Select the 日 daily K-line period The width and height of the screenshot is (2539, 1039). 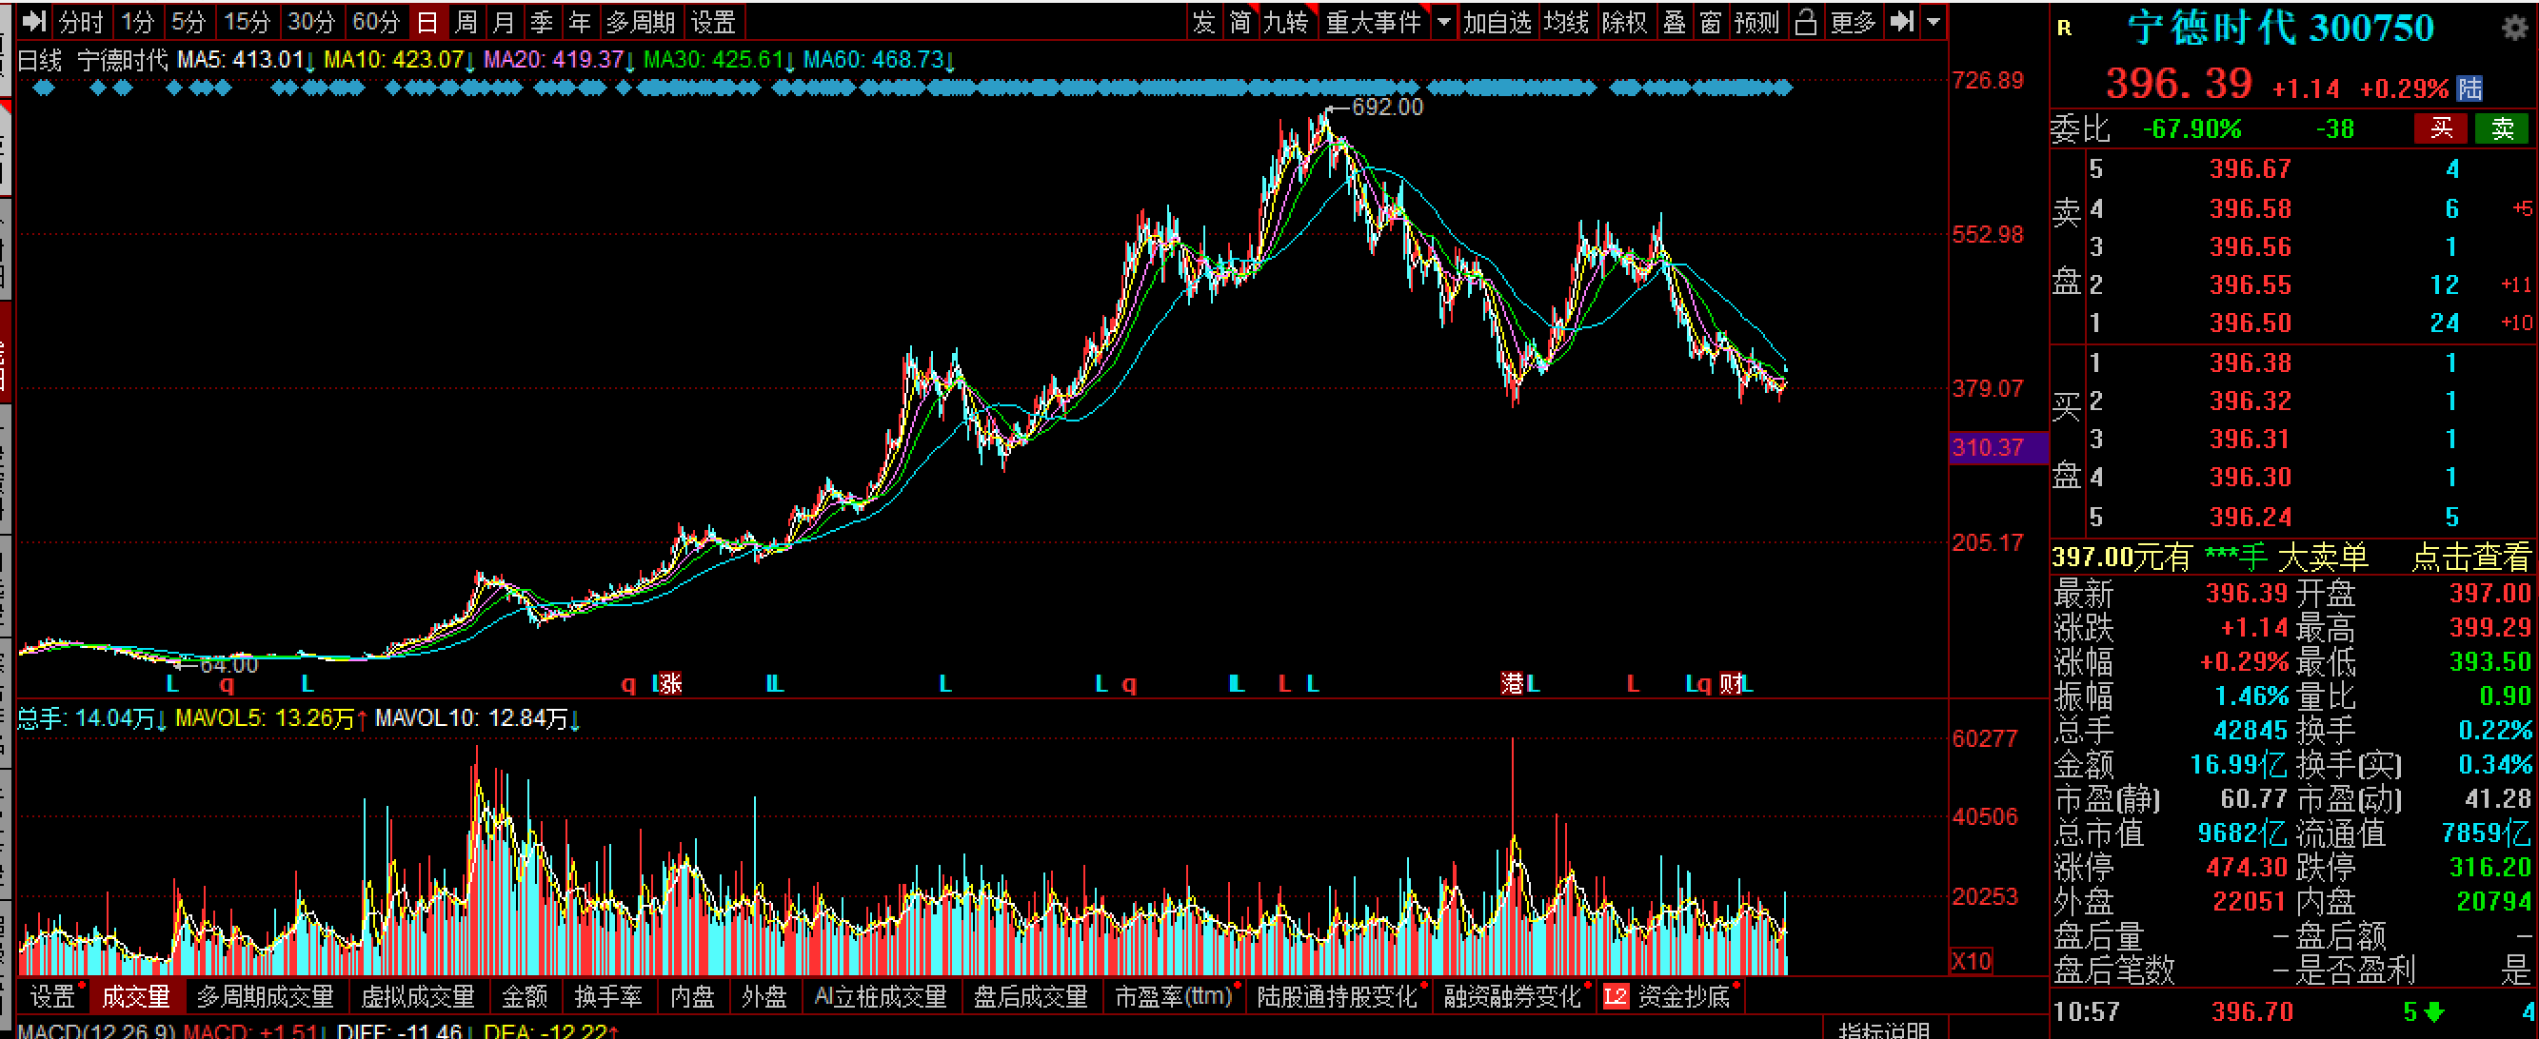coord(426,22)
